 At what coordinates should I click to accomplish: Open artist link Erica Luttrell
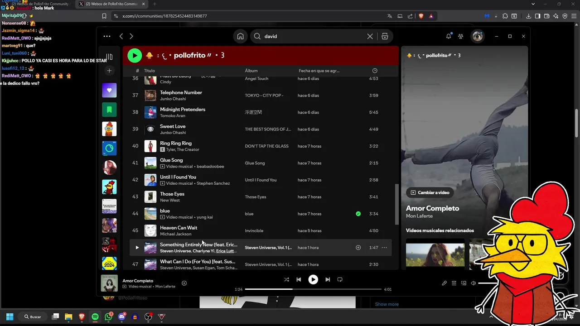click(x=226, y=251)
